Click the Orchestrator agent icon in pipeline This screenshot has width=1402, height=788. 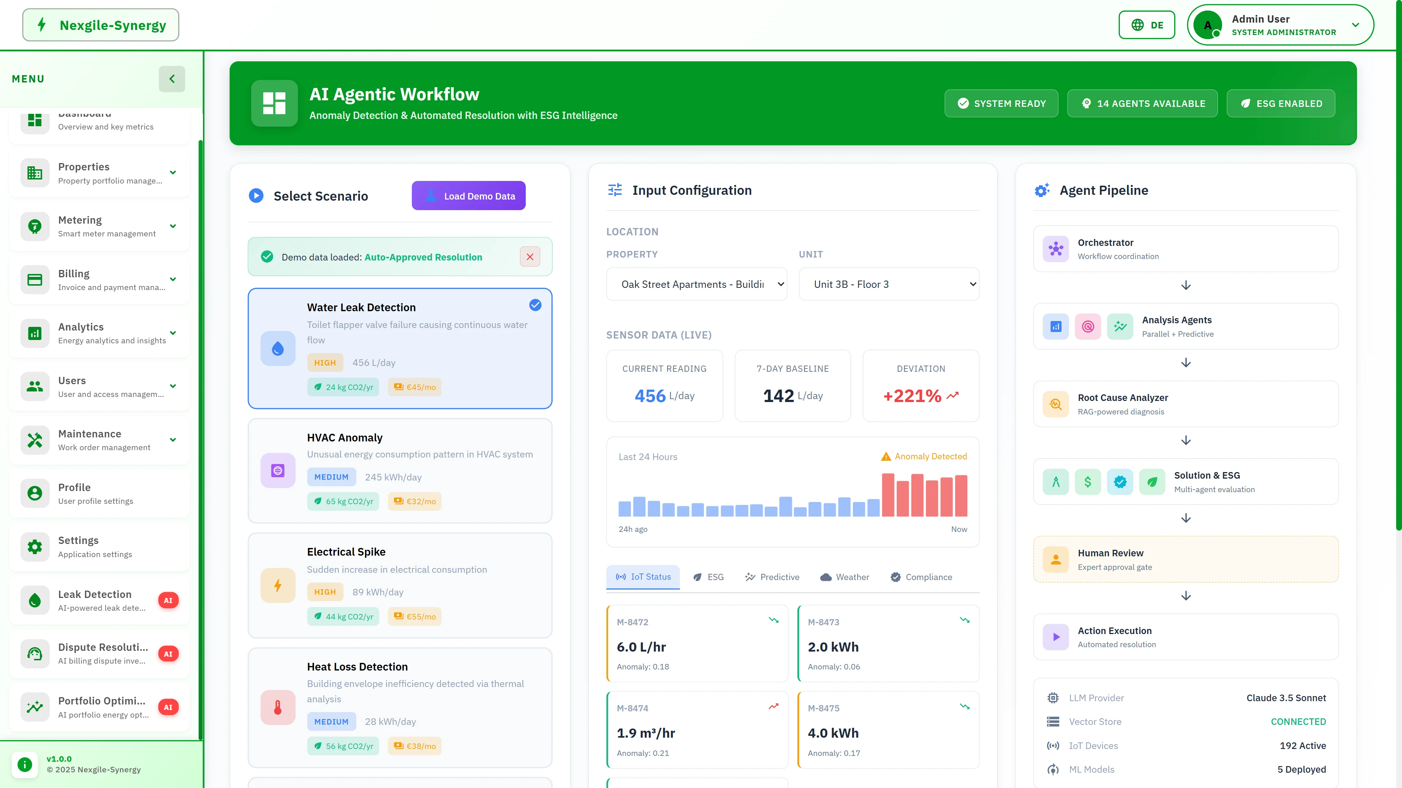click(x=1055, y=249)
